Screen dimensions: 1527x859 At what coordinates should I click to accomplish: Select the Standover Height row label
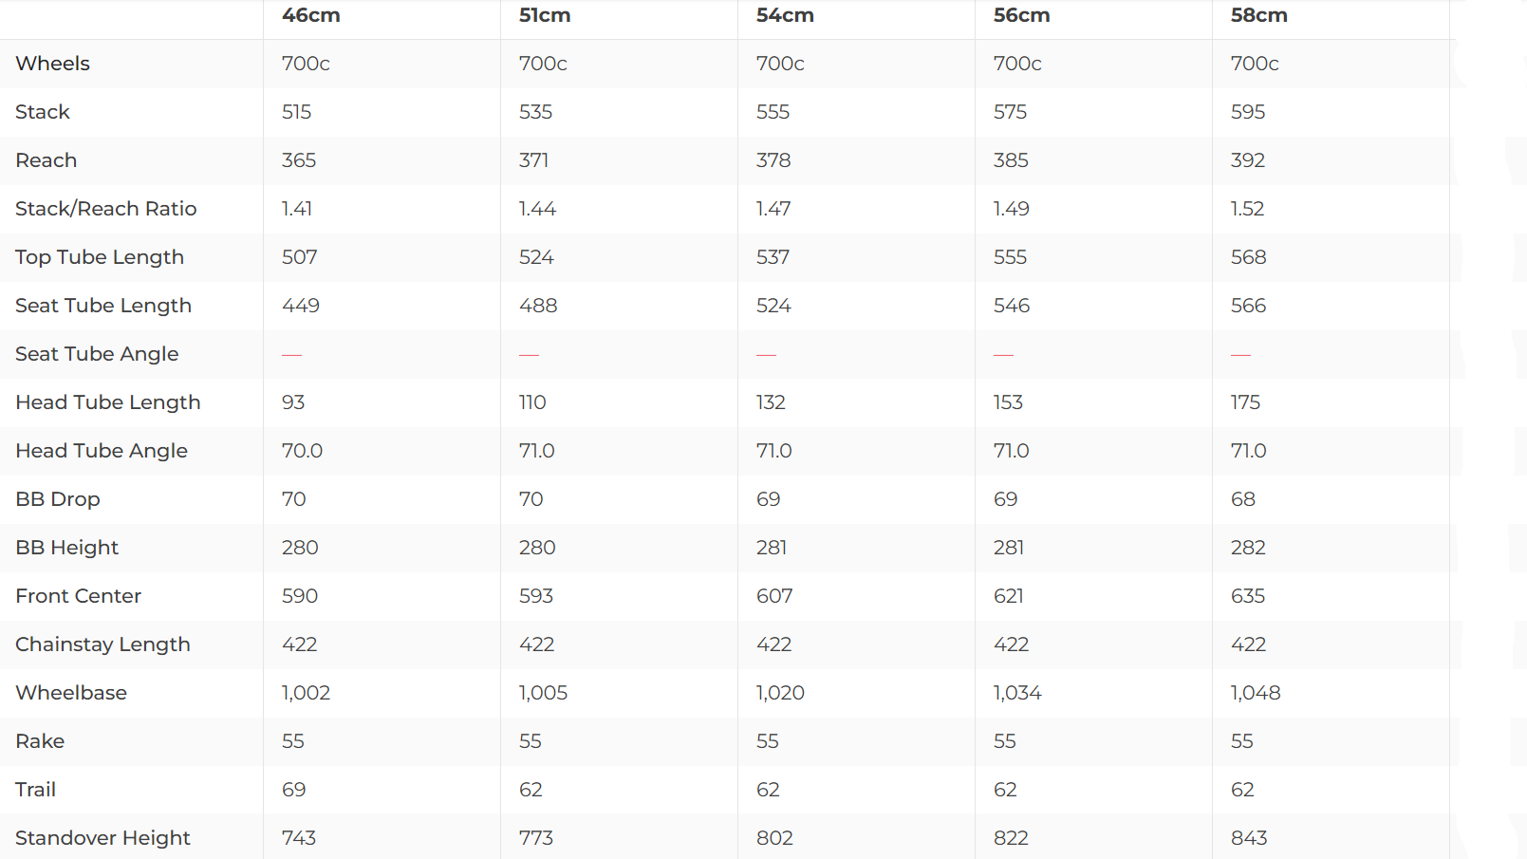pos(102,838)
